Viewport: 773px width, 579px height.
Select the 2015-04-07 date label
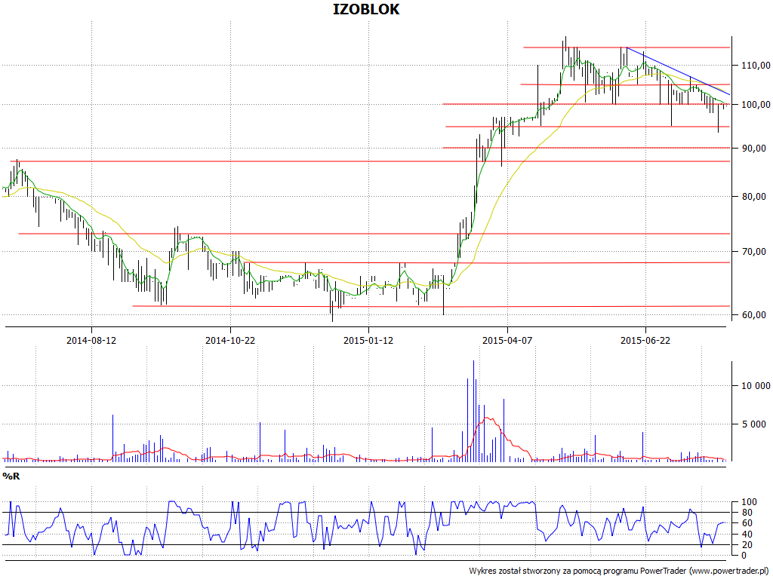507,340
